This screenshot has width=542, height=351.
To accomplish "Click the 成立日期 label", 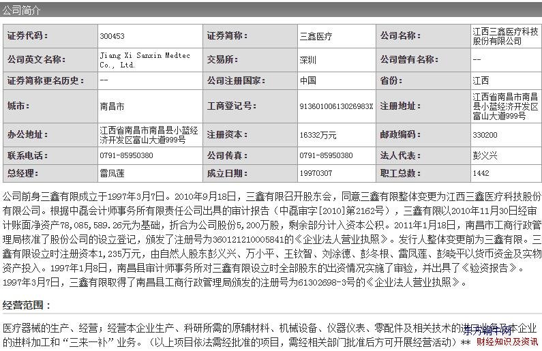I will tap(228, 173).
